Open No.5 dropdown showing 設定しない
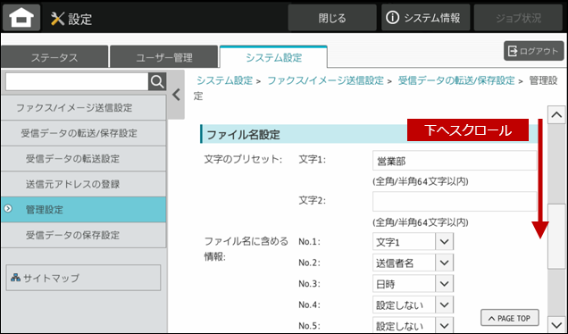This screenshot has height=334, width=568. 413,325
